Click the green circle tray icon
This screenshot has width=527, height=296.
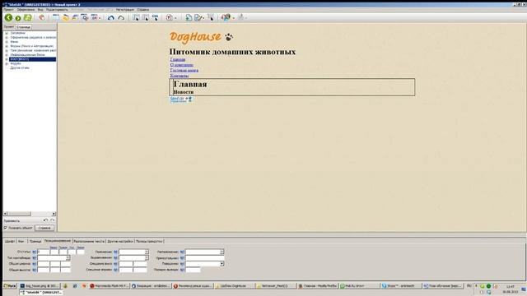tap(488, 286)
